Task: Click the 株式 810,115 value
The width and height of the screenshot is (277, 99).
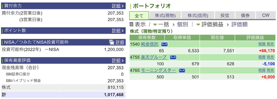Action: (116, 87)
